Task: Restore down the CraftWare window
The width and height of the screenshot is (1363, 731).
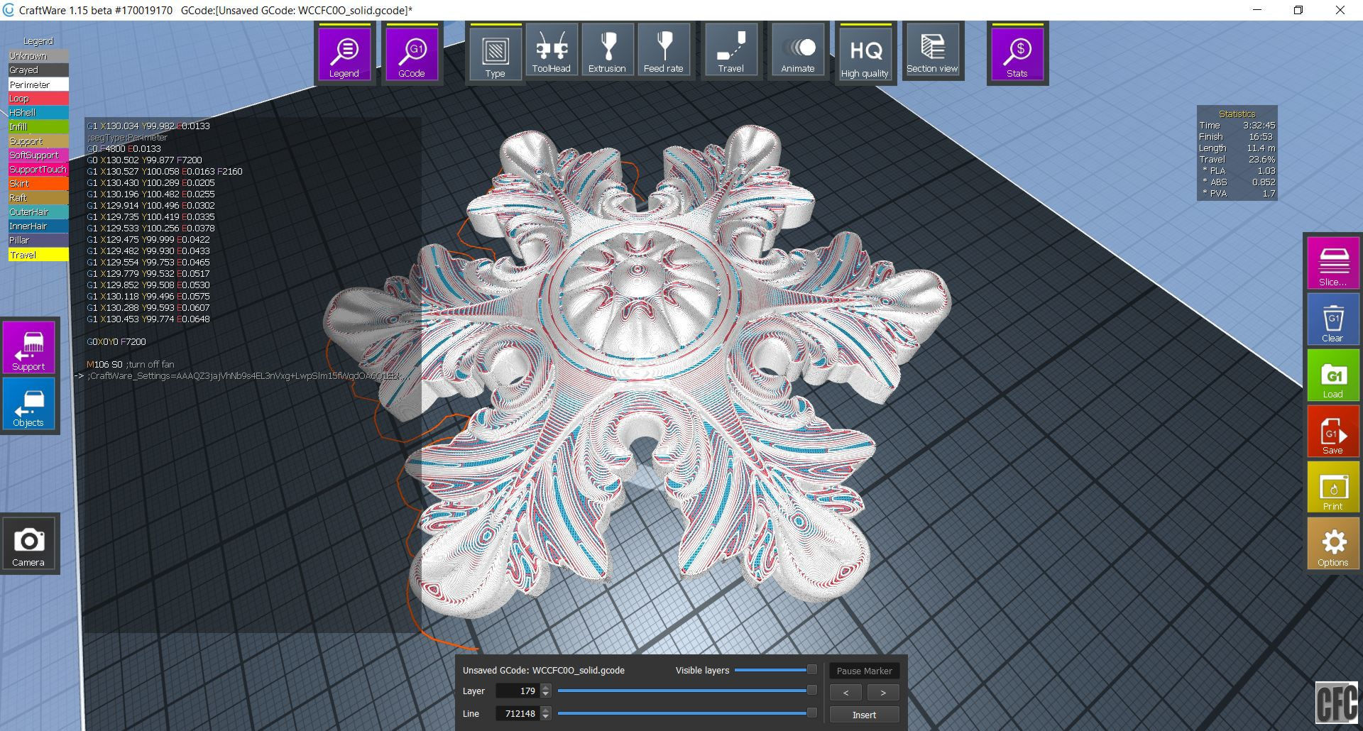Action: tap(1298, 10)
